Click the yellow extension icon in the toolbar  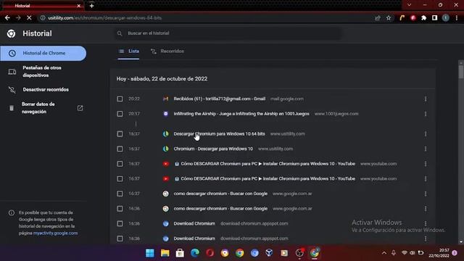pos(402,18)
